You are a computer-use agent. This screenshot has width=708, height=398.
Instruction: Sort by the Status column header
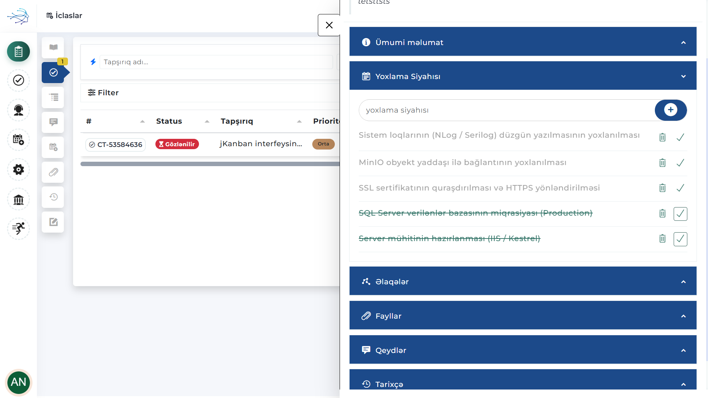[x=183, y=121]
